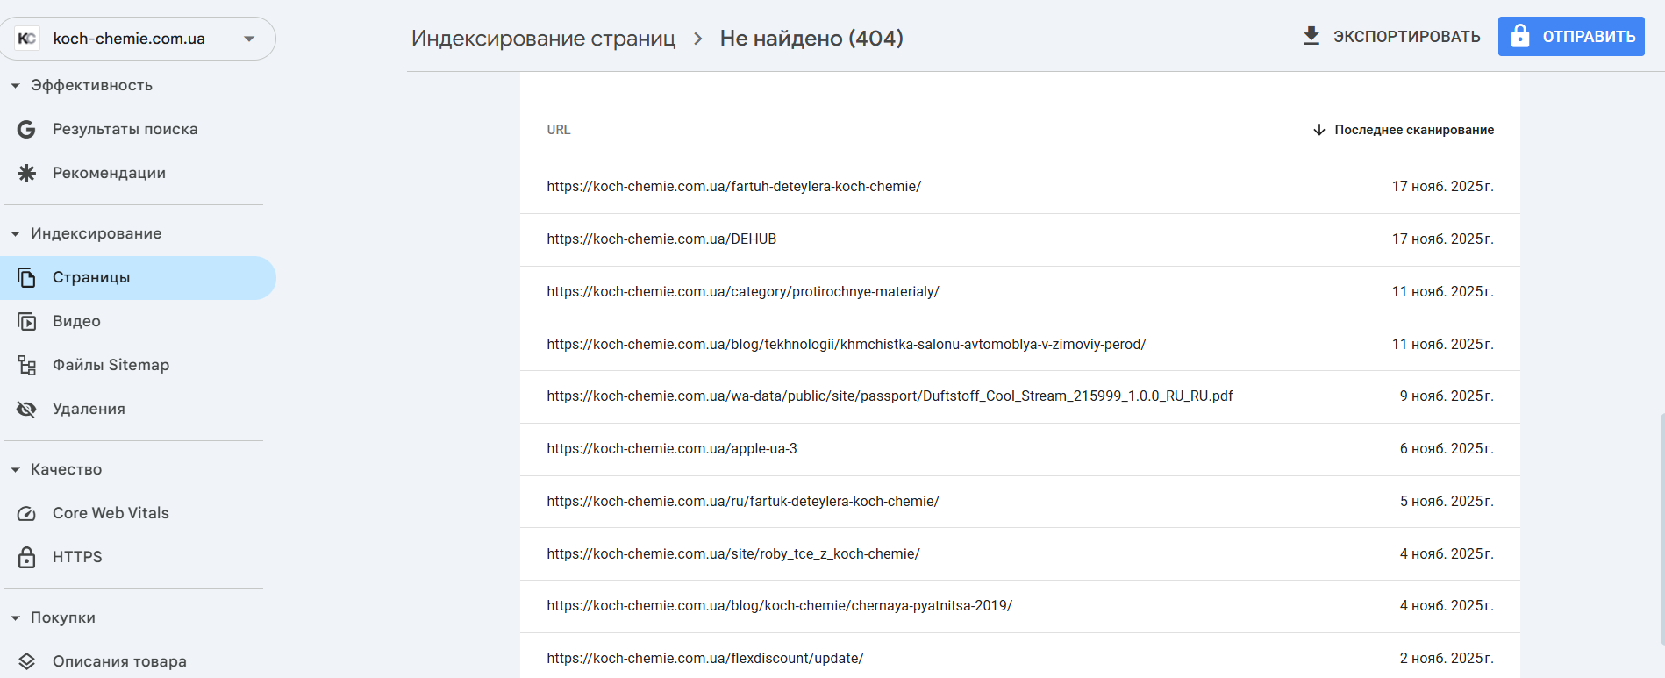Select the chernaya-pyatnitsa-2019 blog URL row
Image resolution: width=1665 pixels, height=678 pixels.
point(1020,606)
